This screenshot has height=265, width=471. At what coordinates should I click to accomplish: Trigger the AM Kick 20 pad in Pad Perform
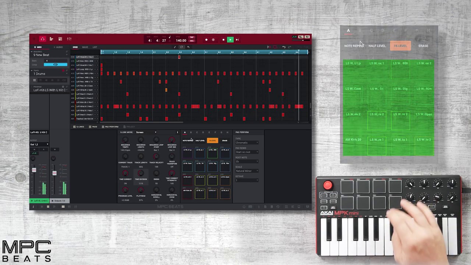point(187,194)
